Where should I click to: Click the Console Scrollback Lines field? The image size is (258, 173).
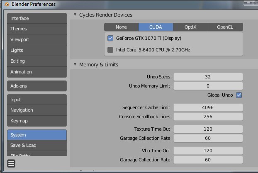point(208,117)
